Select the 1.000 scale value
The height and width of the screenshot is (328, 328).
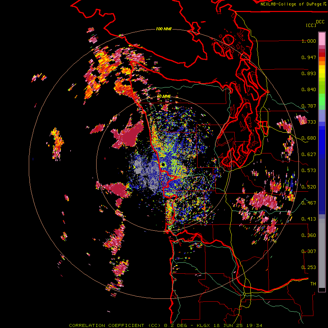309,41
